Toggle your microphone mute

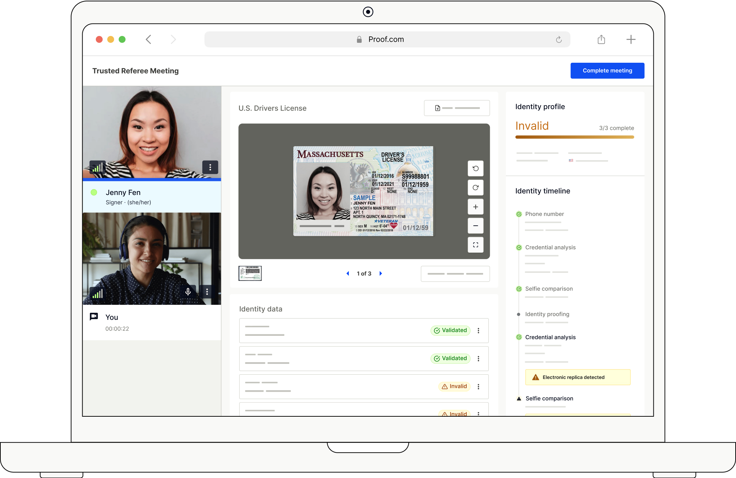188,292
